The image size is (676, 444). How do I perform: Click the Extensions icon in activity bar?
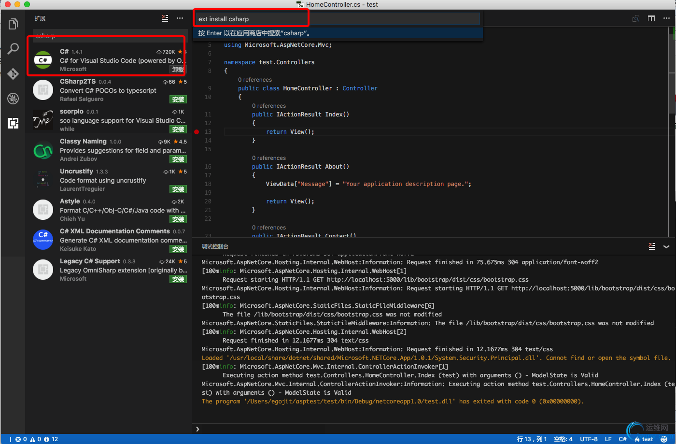[x=13, y=123]
